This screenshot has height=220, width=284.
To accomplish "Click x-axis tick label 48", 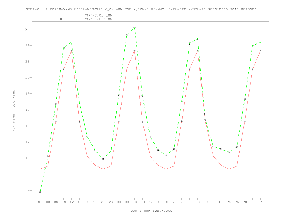I will click(166, 202).
